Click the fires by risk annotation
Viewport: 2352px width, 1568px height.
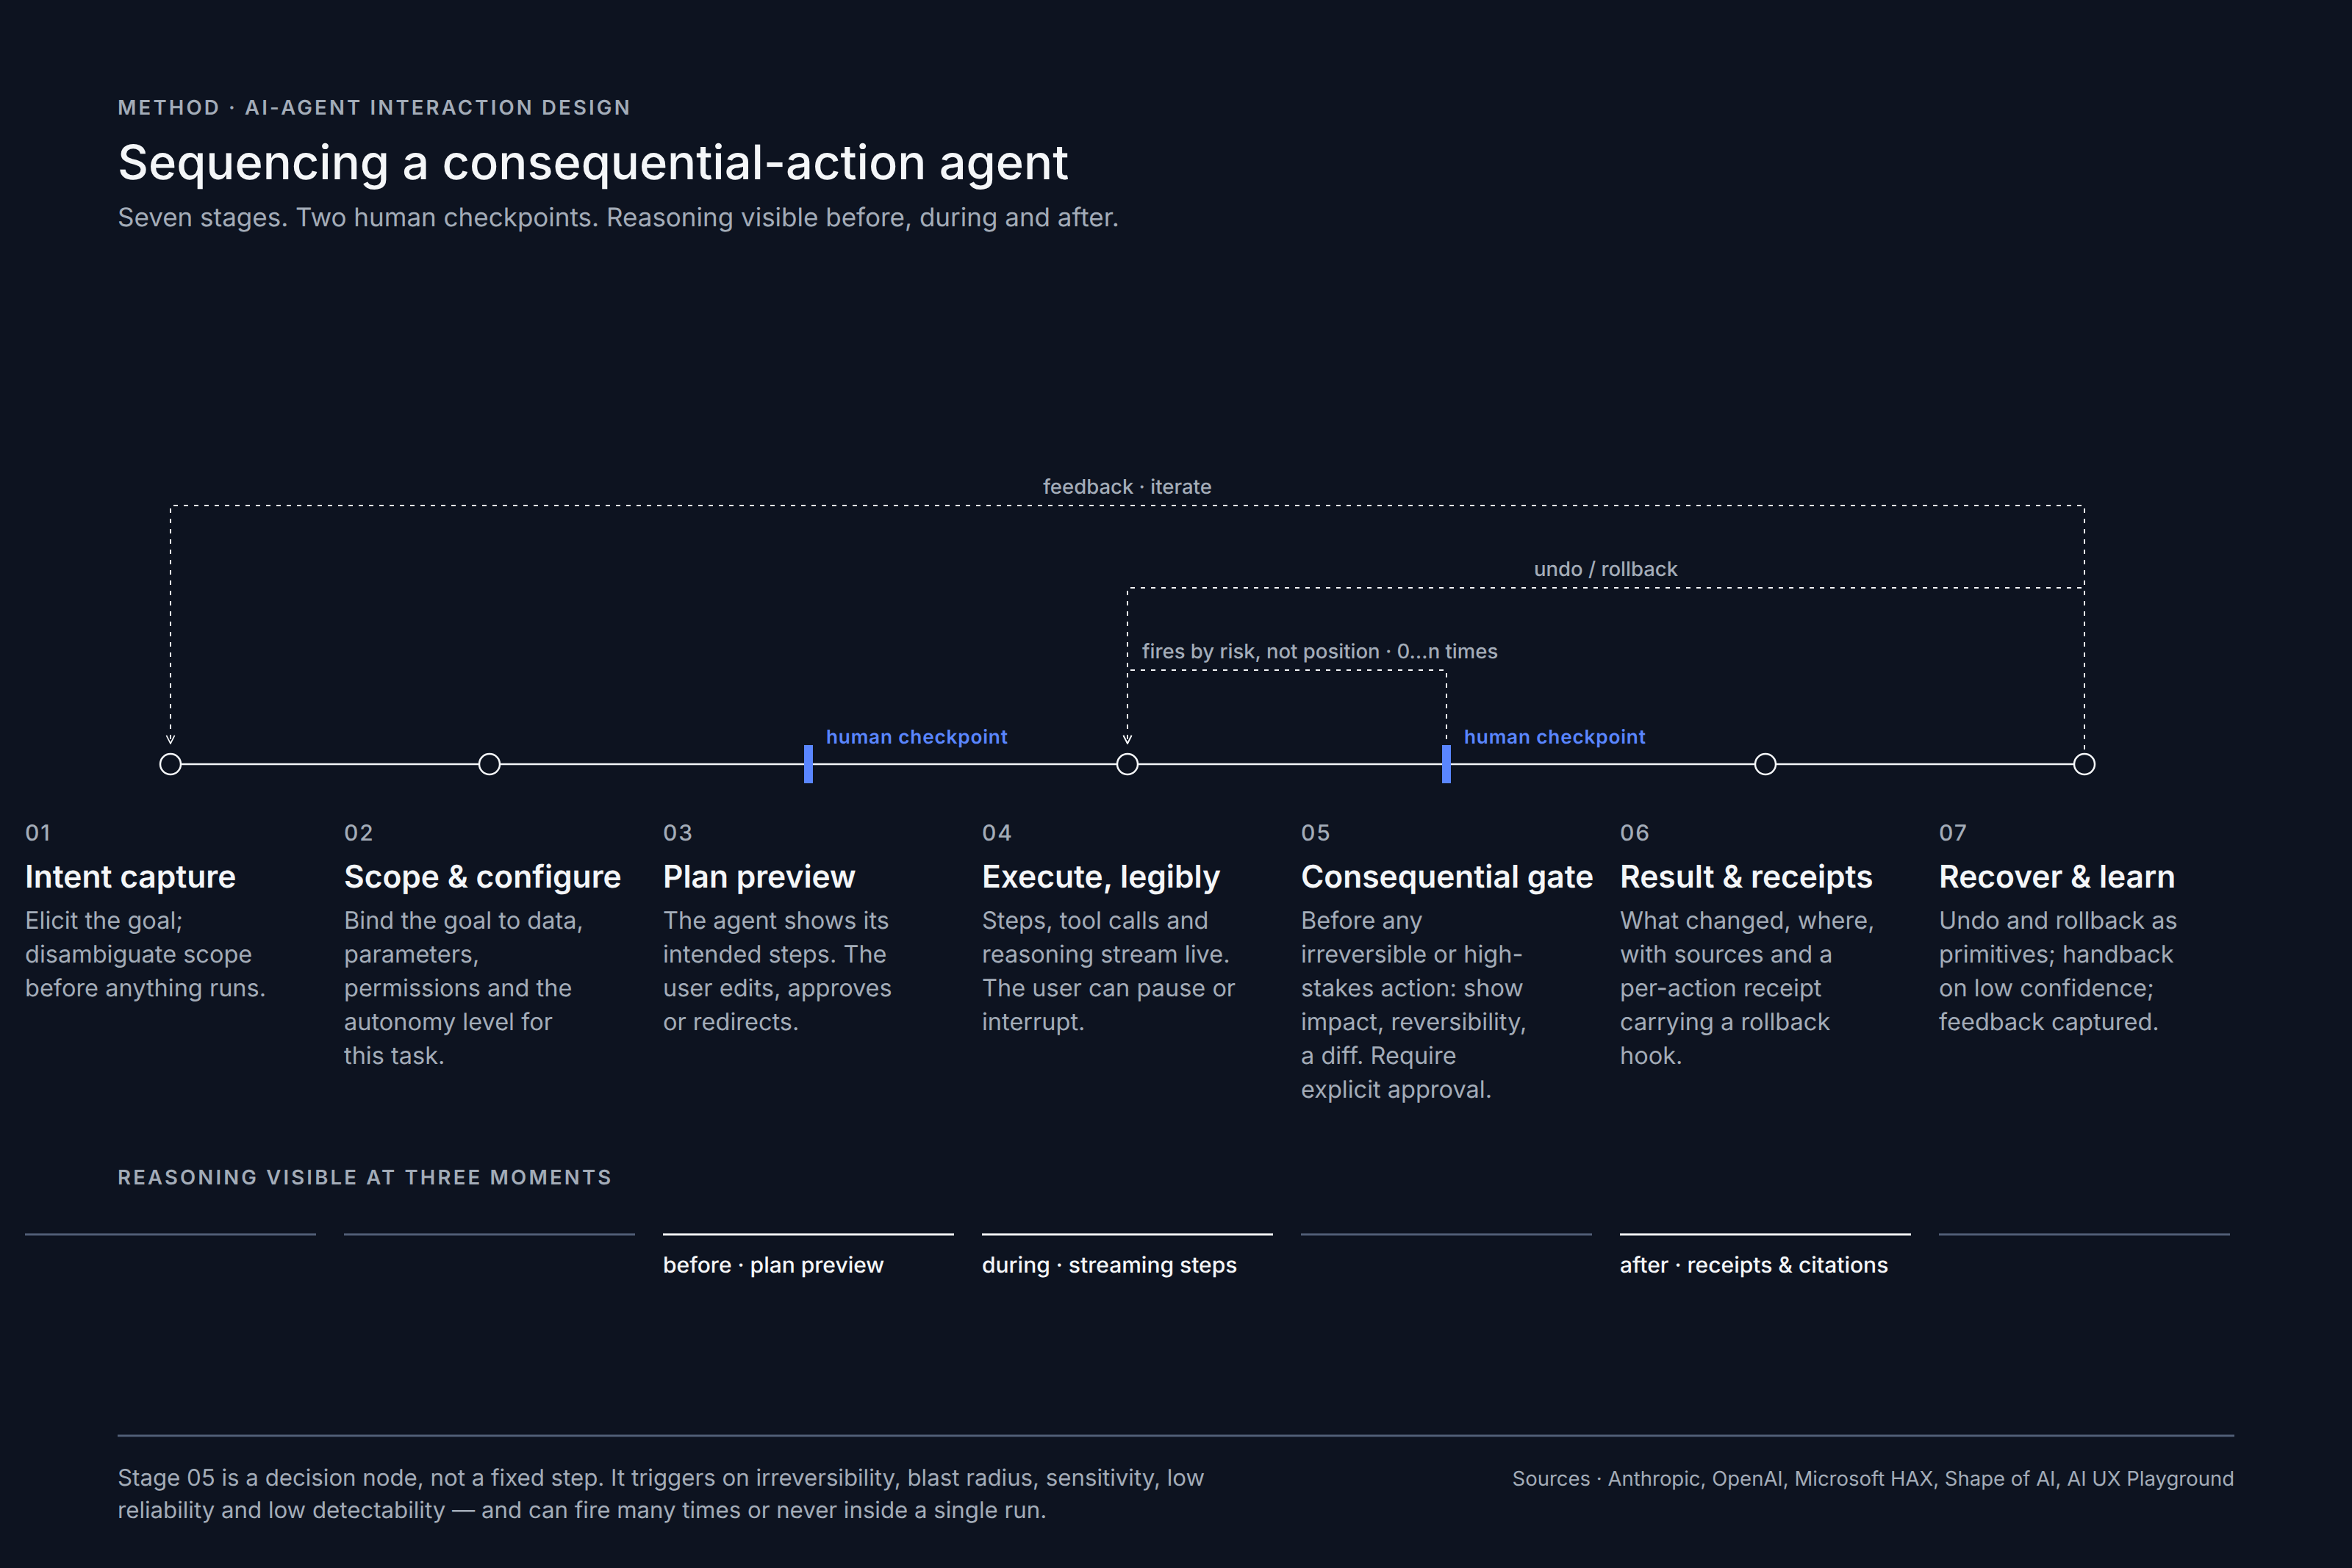[x=1319, y=651]
